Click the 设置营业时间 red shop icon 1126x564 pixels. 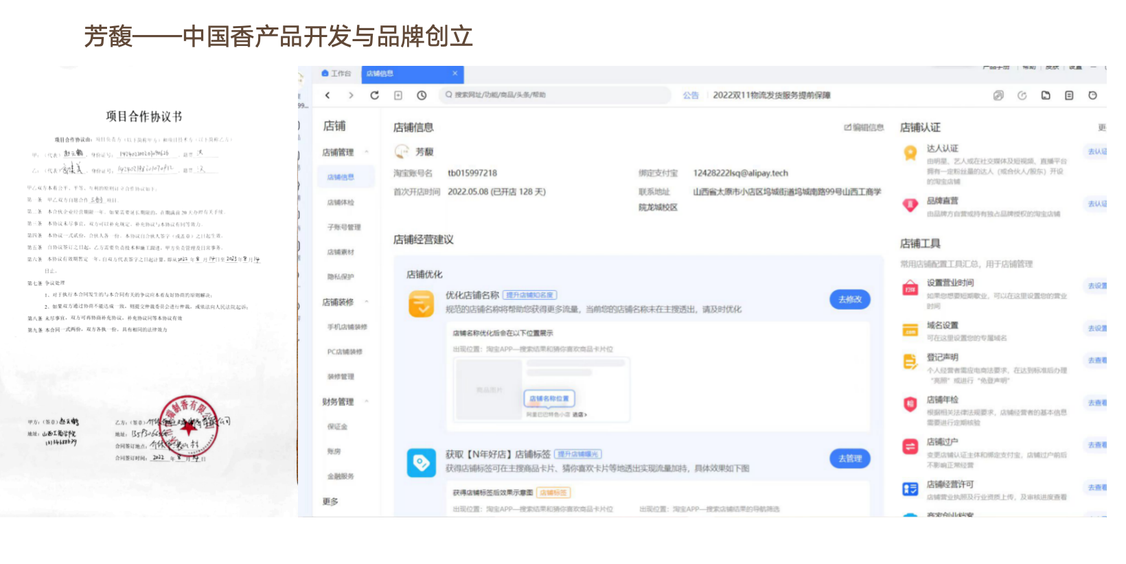(910, 287)
